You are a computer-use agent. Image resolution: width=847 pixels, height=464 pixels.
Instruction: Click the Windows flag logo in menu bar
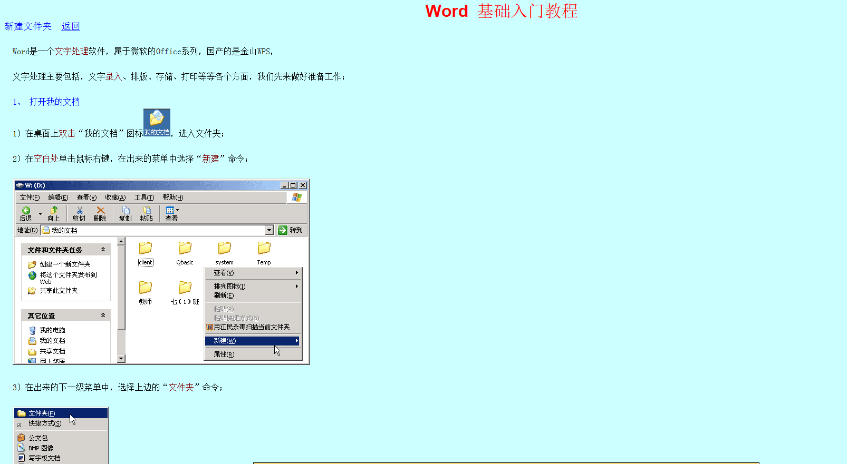(x=297, y=198)
